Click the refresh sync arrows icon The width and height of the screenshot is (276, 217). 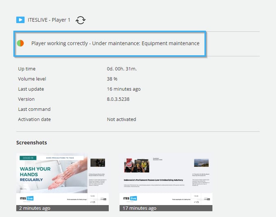(x=80, y=20)
